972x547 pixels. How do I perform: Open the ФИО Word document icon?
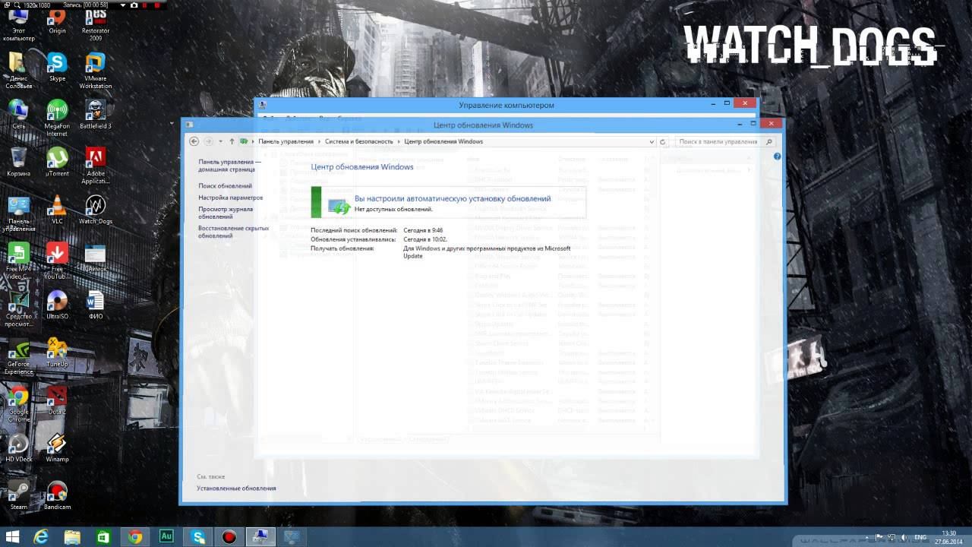coord(95,305)
